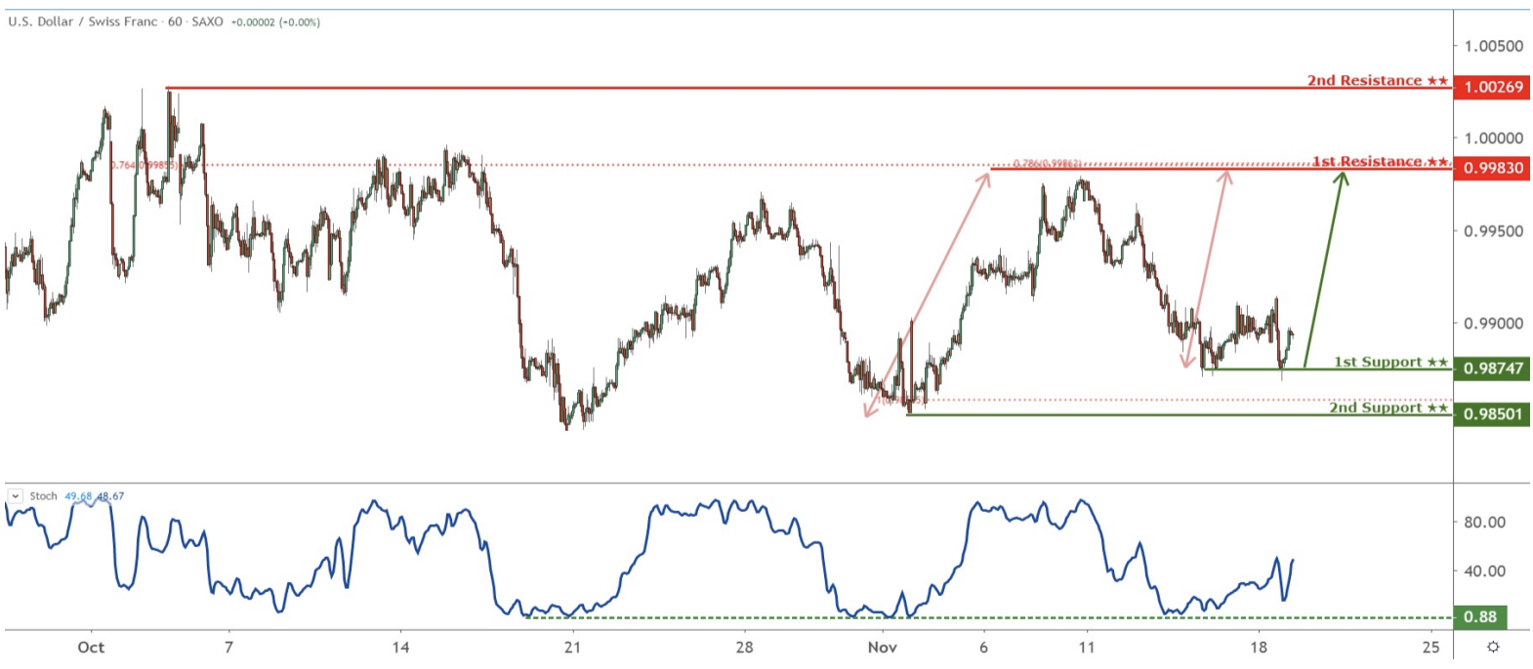Viewport: 1533px width, 669px height.
Task: Select the green upward forecast arrow line
Action: (x=1324, y=269)
